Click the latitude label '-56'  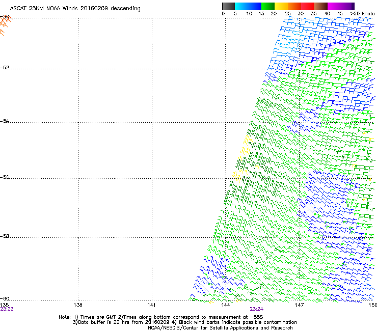5,177
